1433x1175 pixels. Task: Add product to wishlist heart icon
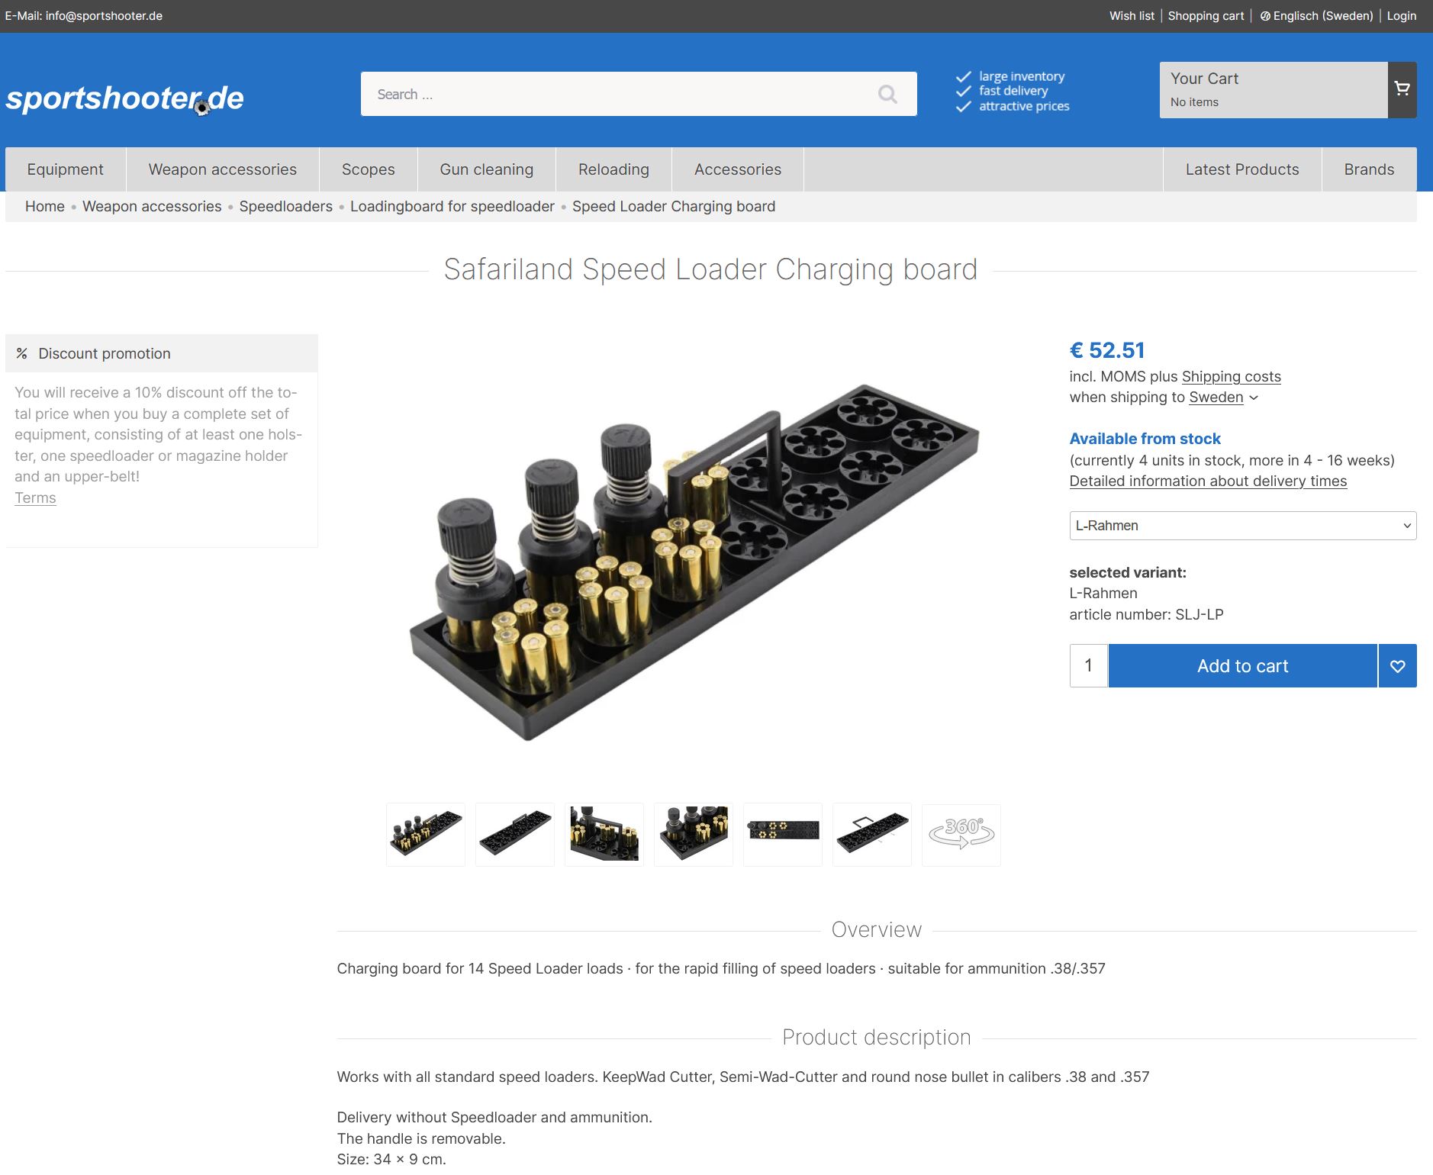pos(1397,666)
